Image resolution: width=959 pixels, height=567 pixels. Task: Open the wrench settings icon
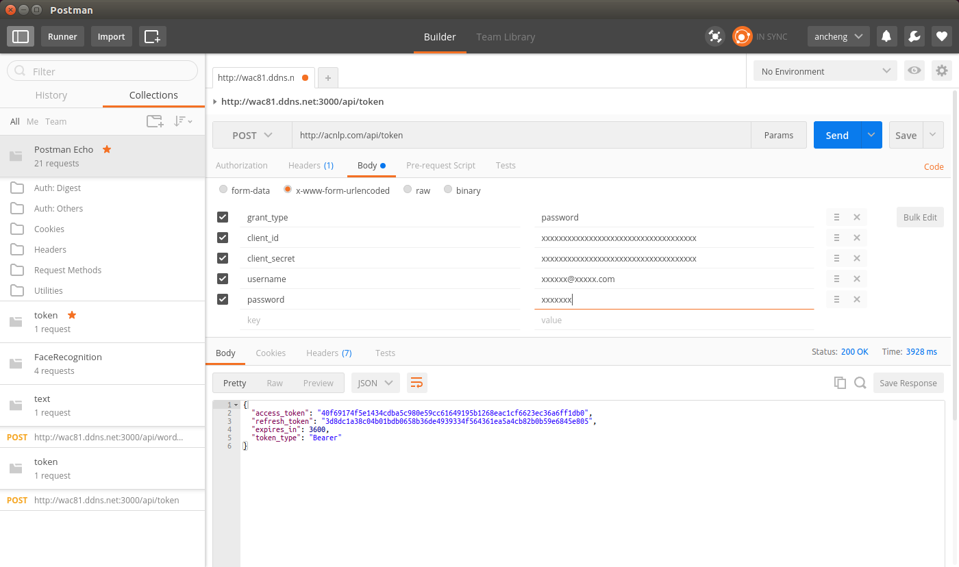coord(914,36)
